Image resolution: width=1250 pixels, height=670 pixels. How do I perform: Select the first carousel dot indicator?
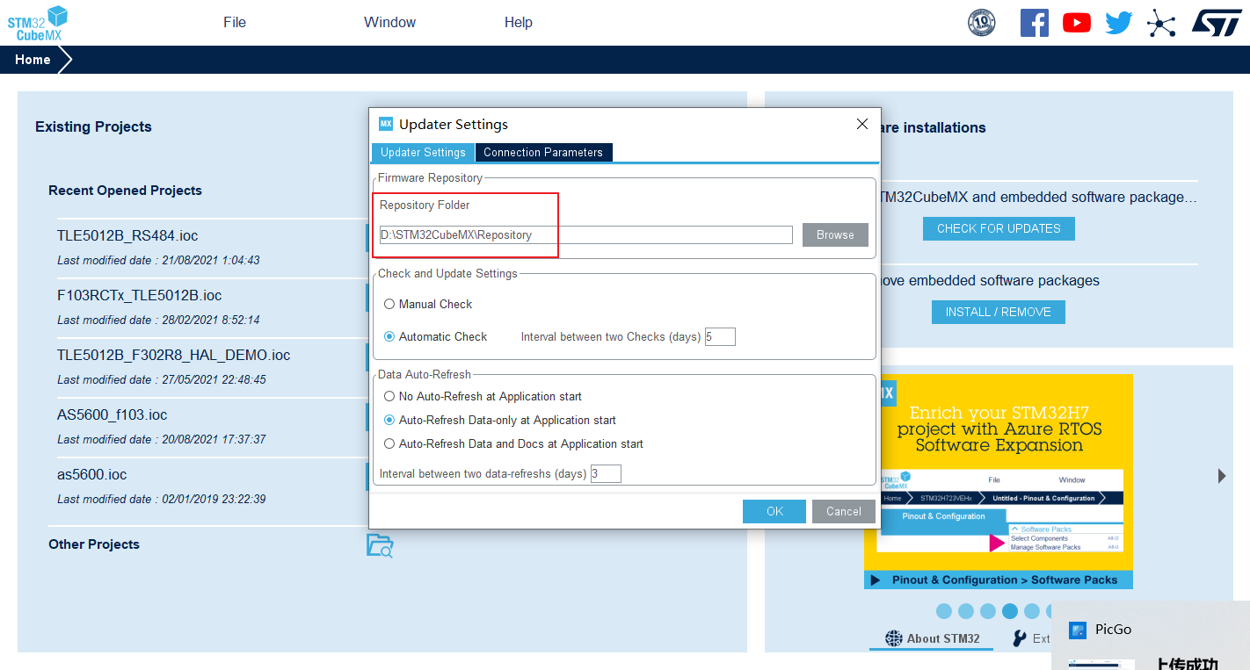(x=944, y=611)
